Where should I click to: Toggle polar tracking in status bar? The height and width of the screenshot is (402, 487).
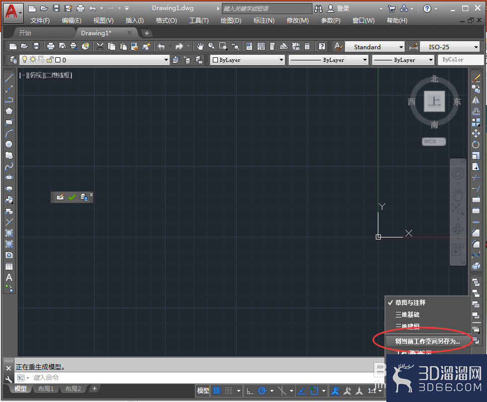coord(262,391)
